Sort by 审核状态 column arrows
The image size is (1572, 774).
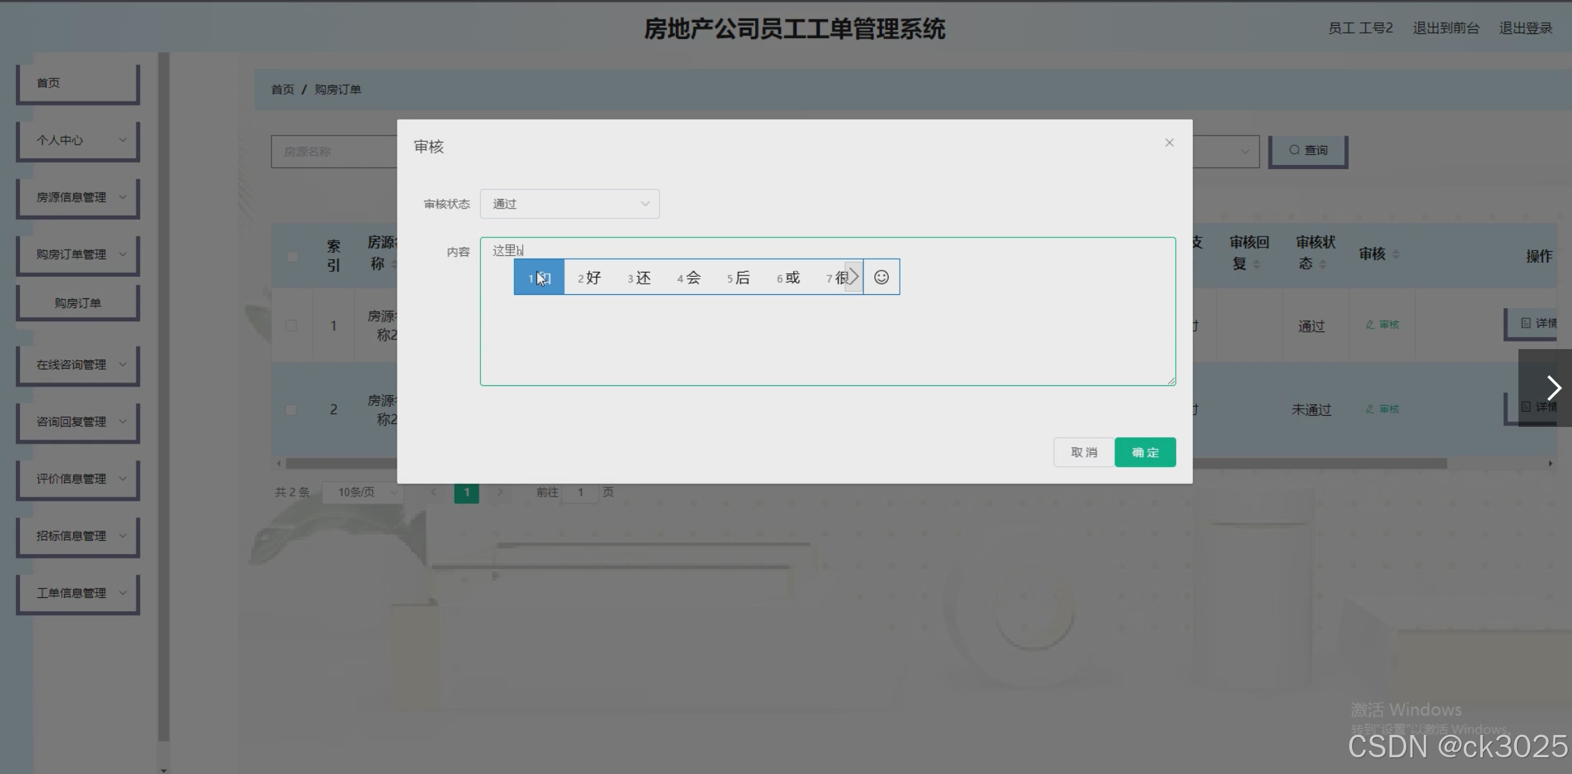pyautogui.click(x=1323, y=264)
